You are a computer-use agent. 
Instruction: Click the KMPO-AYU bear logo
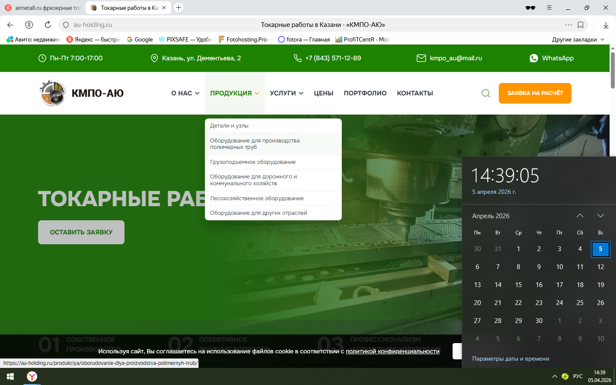(x=53, y=93)
